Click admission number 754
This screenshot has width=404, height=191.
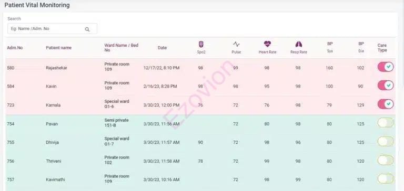click(x=11, y=124)
